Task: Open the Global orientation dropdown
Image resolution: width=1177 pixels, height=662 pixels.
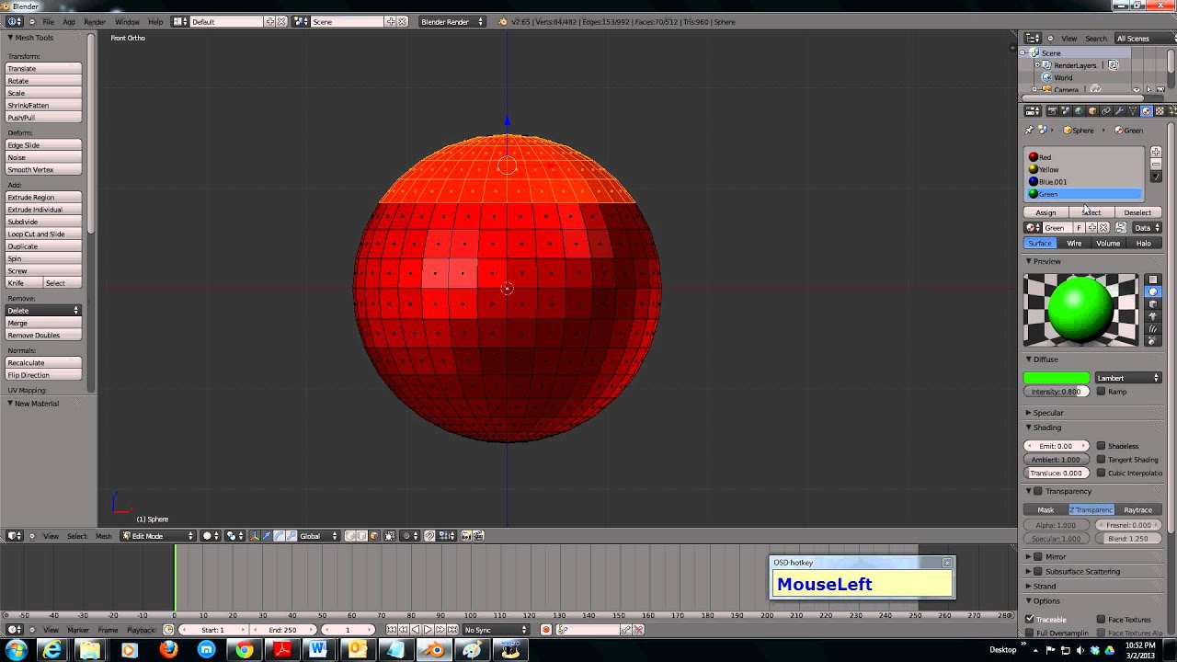Action: (318, 536)
